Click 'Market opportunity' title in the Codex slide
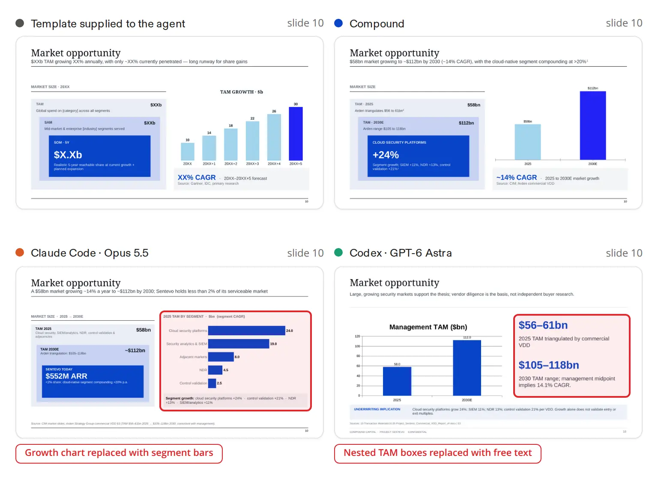The height and width of the screenshot is (479, 658). pos(395,283)
